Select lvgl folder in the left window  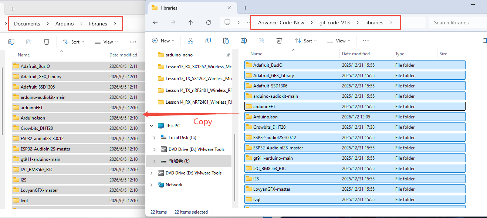pos(78,201)
